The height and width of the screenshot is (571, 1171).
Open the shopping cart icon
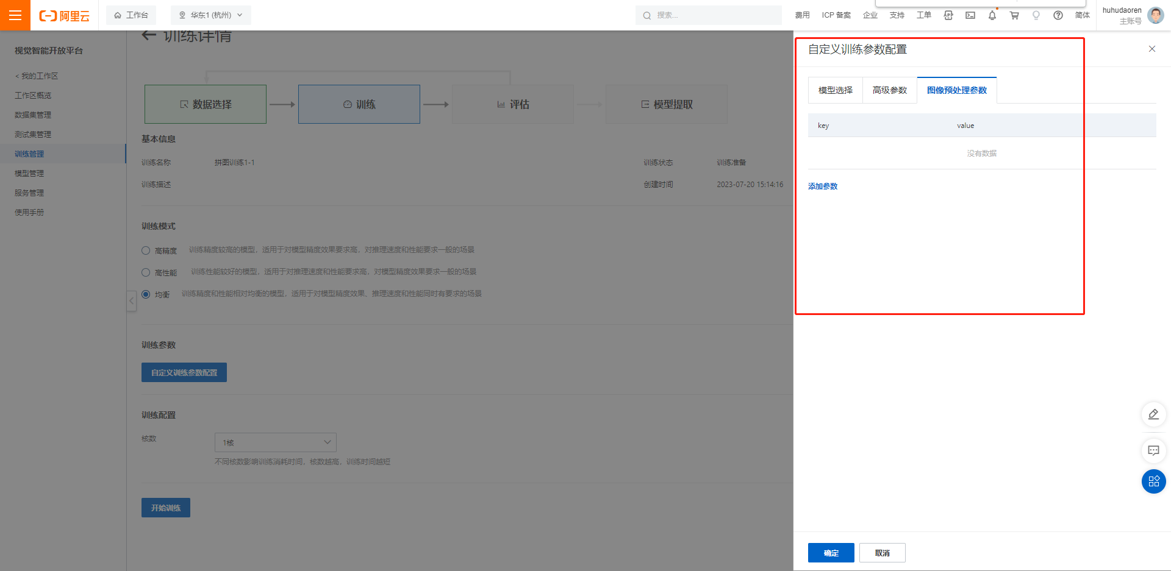click(1014, 15)
